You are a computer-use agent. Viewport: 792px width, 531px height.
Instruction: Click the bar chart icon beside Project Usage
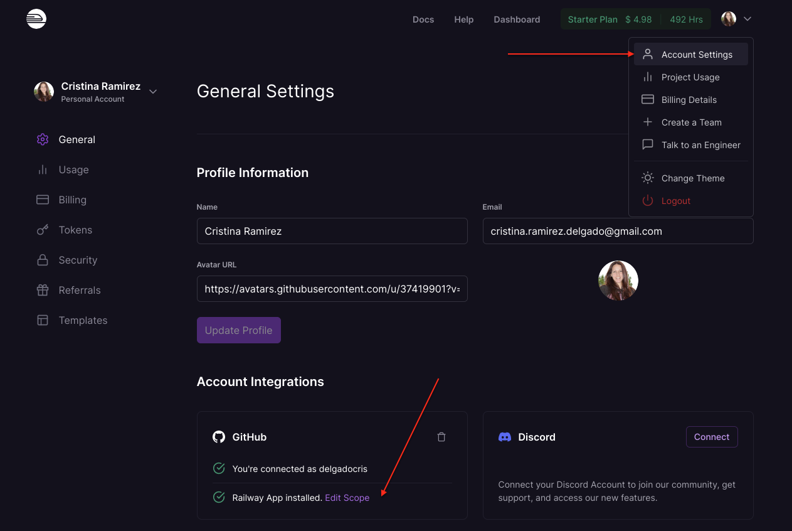[x=648, y=77]
